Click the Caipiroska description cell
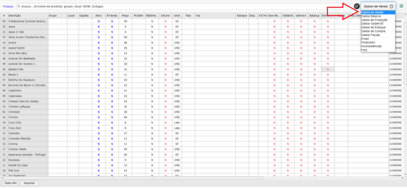 28,96
